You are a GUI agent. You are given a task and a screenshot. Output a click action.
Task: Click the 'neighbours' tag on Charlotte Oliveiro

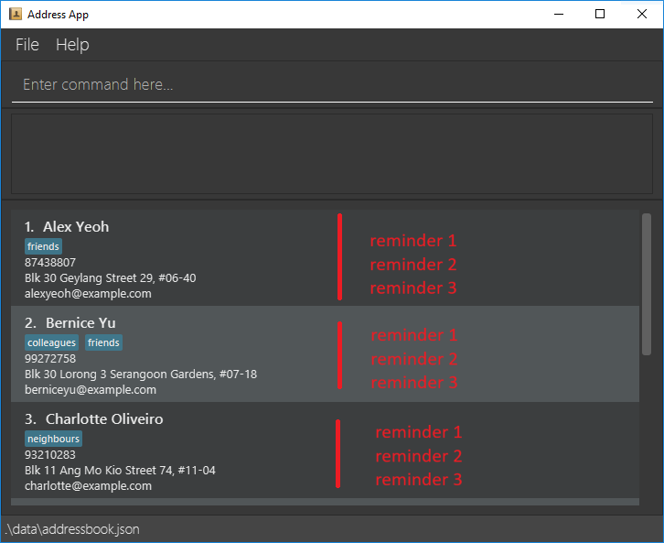pos(54,439)
